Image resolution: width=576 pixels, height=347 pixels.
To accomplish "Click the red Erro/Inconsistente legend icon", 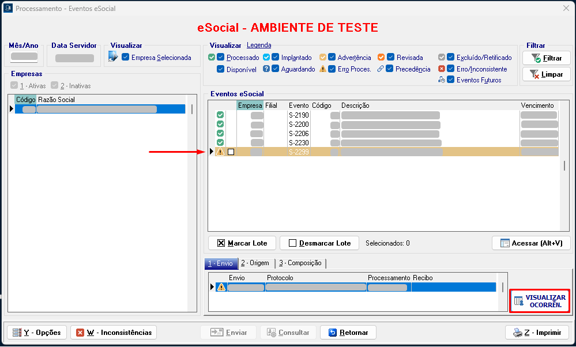I will (442, 69).
